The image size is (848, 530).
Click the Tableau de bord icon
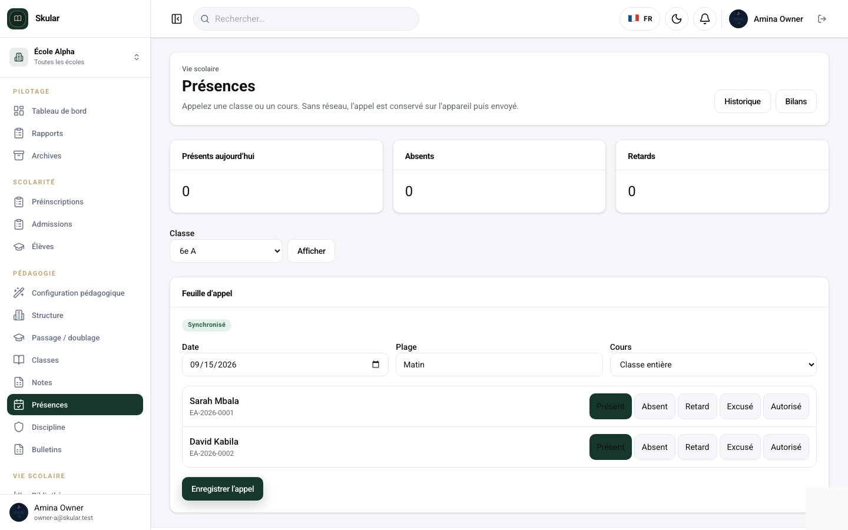point(19,111)
